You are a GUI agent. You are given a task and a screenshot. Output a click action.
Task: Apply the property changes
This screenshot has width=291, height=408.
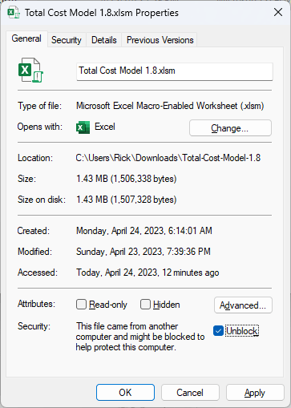pyautogui.click(x=255, y=392)
